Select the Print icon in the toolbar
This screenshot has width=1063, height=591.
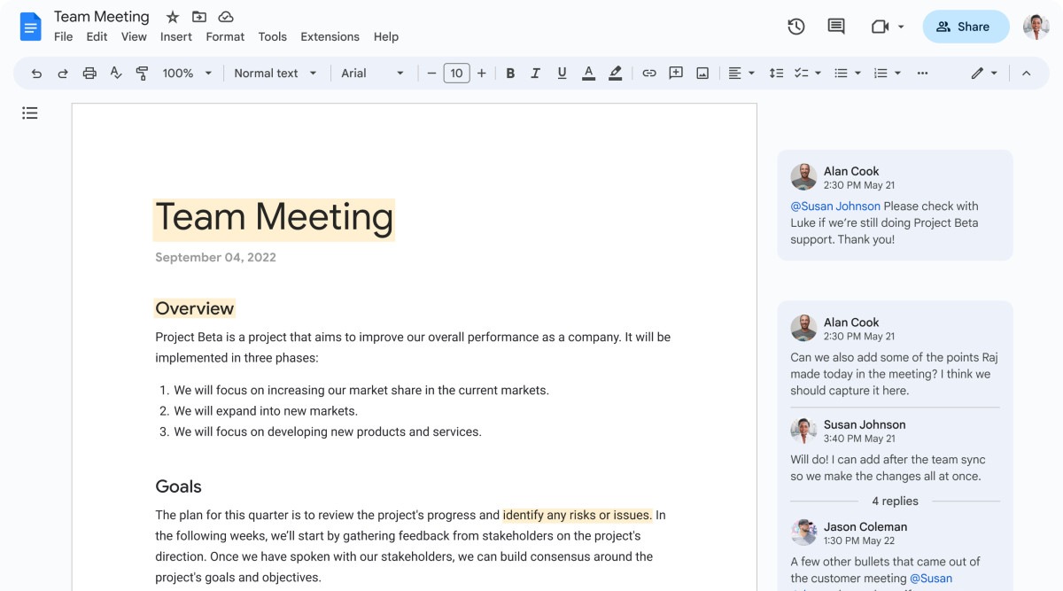coord(89,73)
